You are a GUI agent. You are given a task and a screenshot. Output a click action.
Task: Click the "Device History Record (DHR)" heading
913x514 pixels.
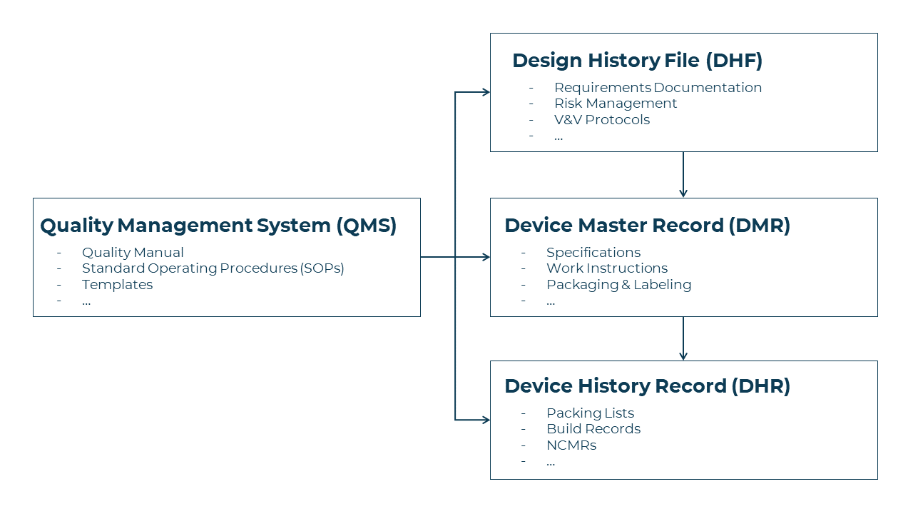tap(648, 386)
